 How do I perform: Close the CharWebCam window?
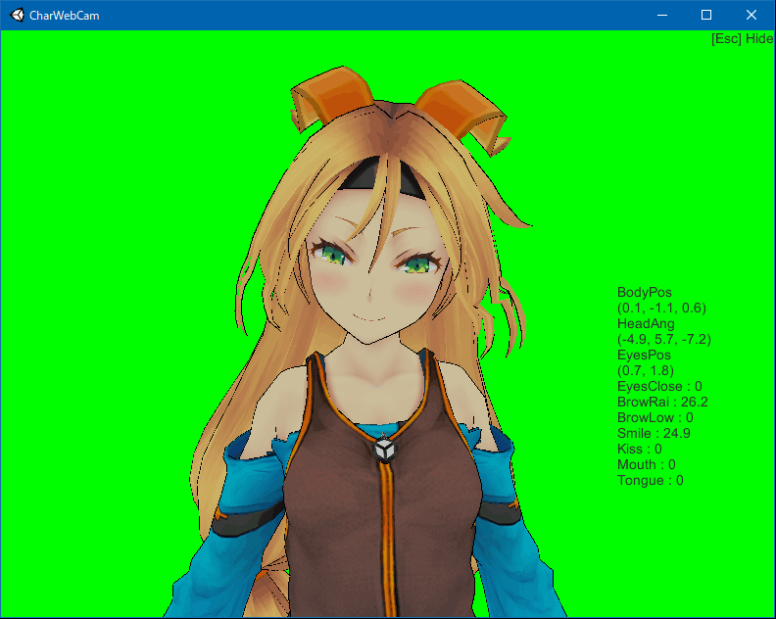coord(752,16)
